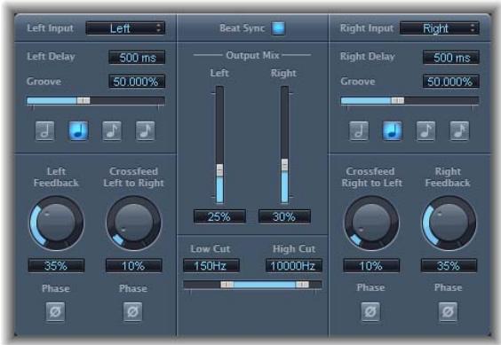The image size is (501, 345).
Task: Select the left half note delay button
Action: pyautogui.click(x=44, y=130)
